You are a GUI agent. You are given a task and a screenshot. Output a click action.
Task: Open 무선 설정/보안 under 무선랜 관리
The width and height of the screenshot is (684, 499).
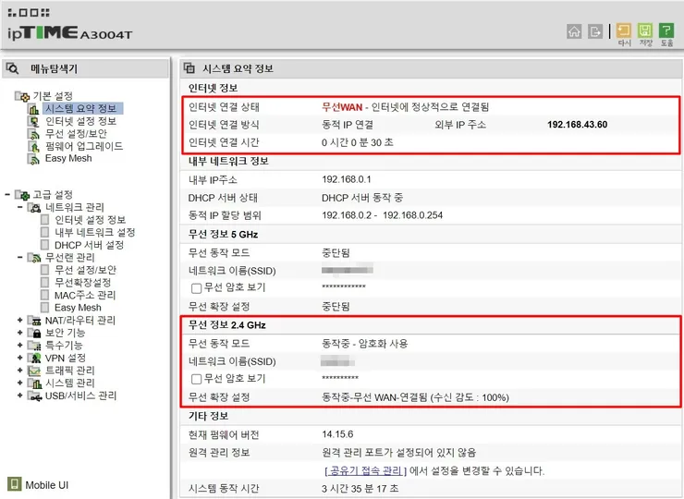85,270
